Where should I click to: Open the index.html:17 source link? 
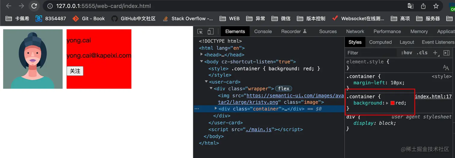[433, 96]
